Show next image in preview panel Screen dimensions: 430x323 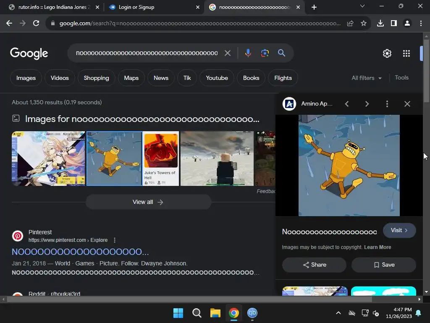tap(367, 104)
